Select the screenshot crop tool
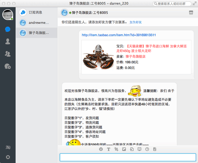 (116, 149)
